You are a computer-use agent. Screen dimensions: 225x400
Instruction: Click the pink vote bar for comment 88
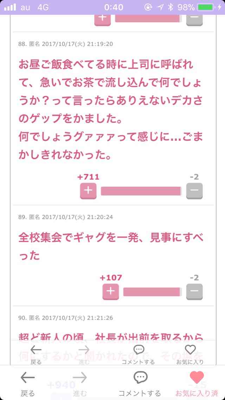pos(141,191)
